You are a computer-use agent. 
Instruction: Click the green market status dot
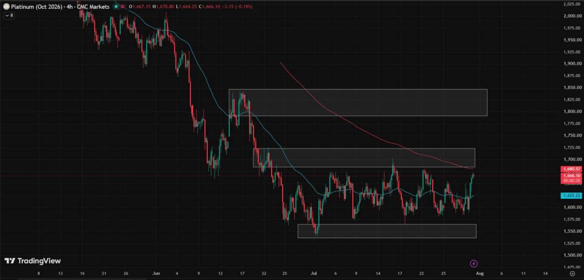coord(116,7)
